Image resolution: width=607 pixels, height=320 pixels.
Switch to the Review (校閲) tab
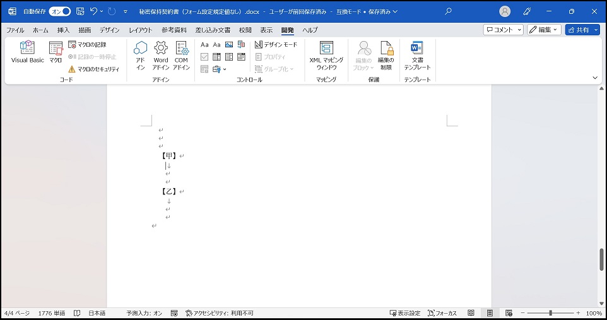pos(245,30)
